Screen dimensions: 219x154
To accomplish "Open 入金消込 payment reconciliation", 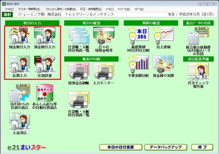I will 20,124.
